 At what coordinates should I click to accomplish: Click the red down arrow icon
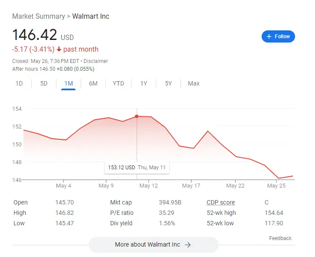point(59,49)
